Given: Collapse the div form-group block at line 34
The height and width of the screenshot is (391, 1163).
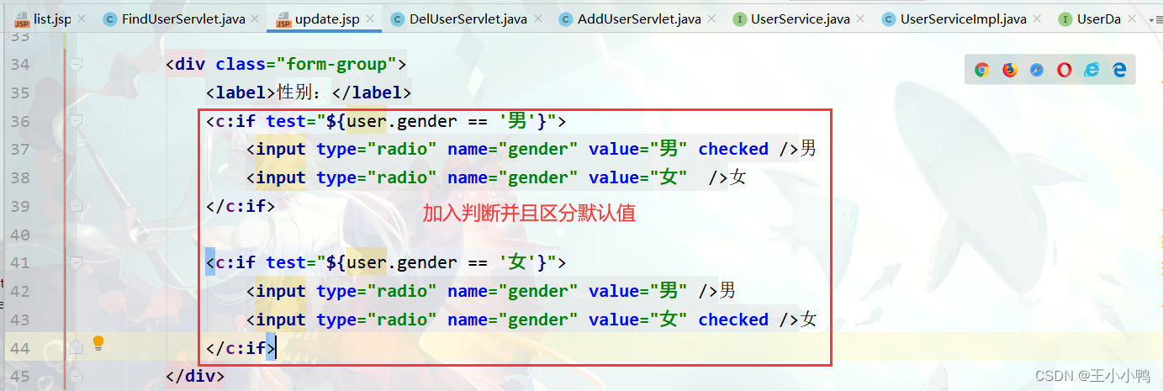Looking at the screenshot, I should coord(77,64).
